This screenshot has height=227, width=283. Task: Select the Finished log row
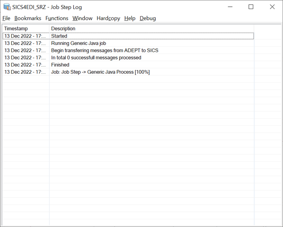[60, 65]
